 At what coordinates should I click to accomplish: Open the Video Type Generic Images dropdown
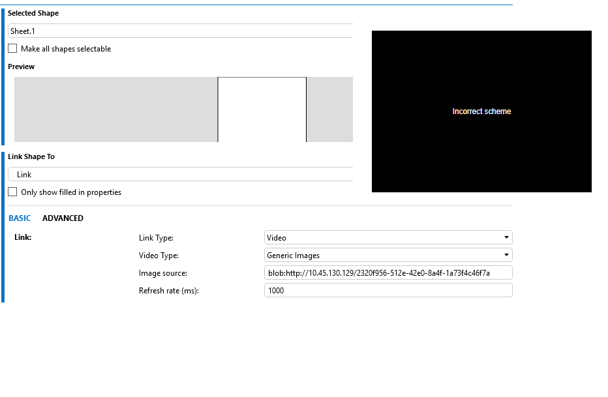coord(382,256)
